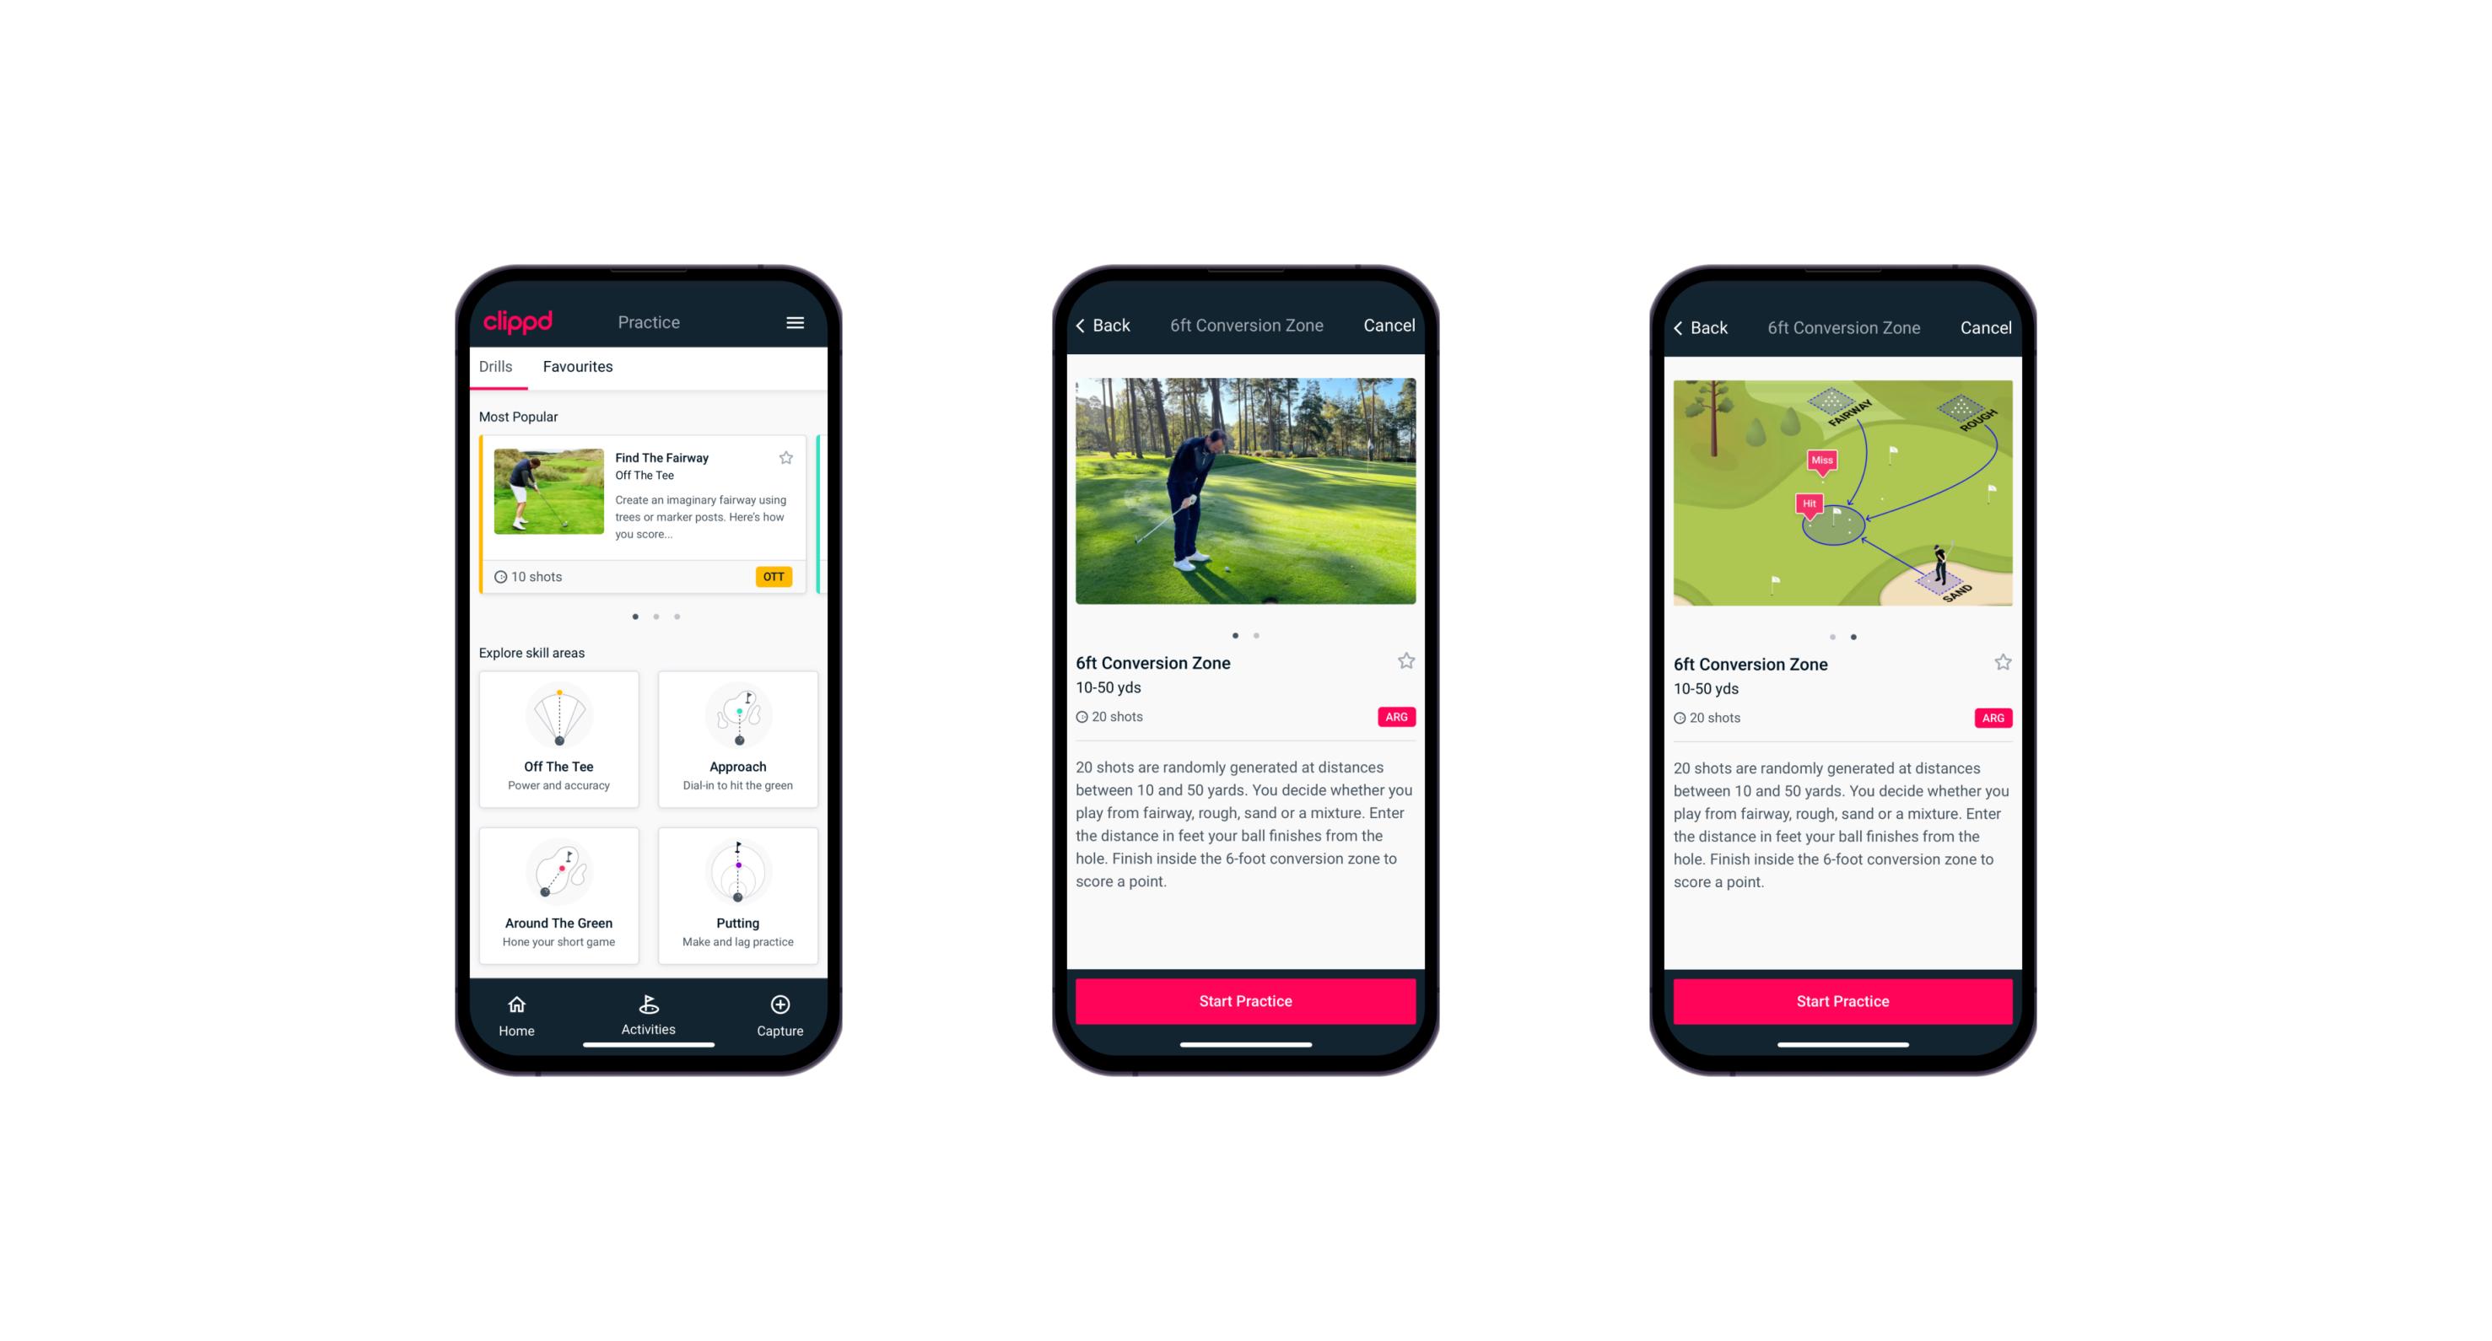Image resolution: width=2492 pixels, height=1341 pixels.
Task: Tap Start Practice button on drill detail
Action: 1245,1001
